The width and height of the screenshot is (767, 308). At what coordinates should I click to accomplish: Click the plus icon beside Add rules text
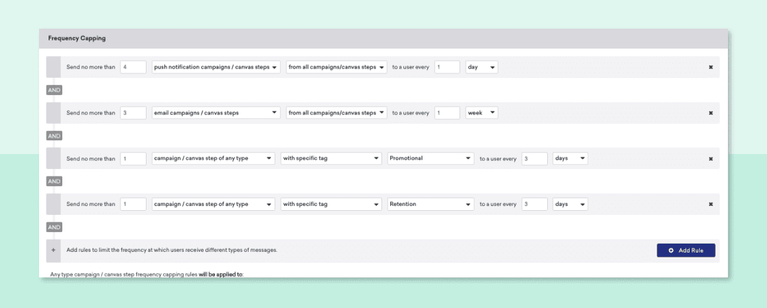coord(53,251)
